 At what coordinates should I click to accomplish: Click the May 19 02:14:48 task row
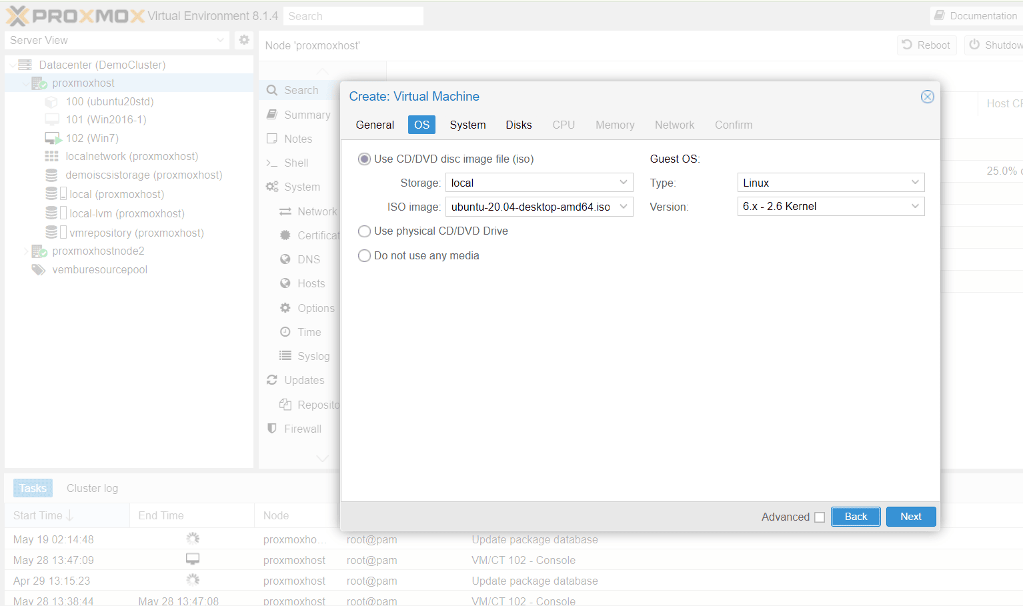[514, 539]
